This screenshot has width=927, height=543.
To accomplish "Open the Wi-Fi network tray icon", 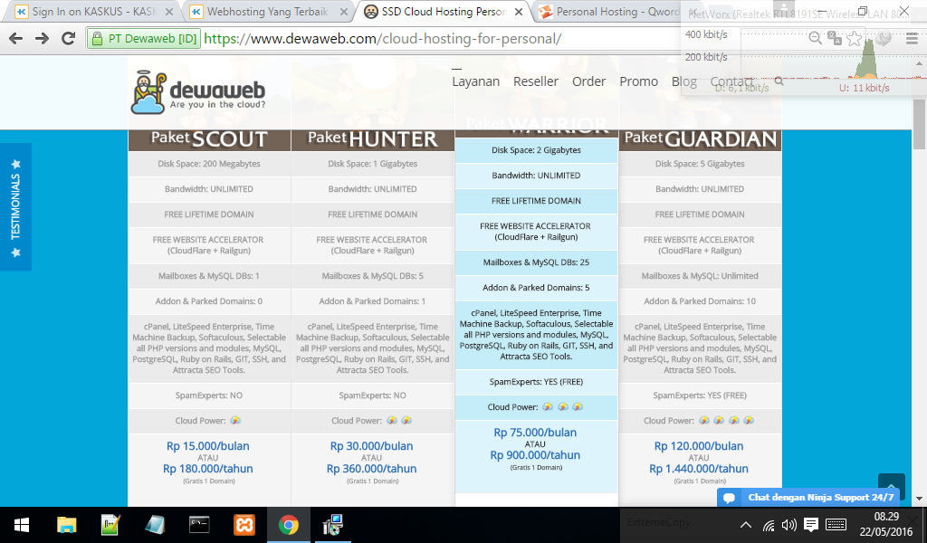I will click(x=768, y=525).
